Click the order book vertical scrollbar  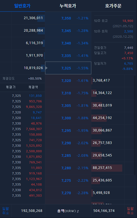[x=135, y=125]
